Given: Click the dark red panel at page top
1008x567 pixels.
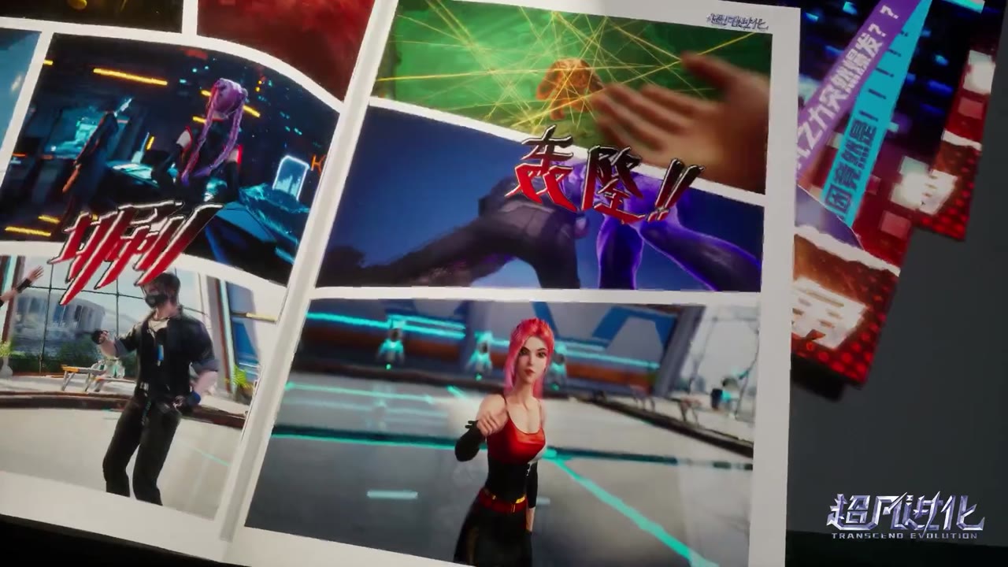Looking at the screenshot, I should coord(287,41).
